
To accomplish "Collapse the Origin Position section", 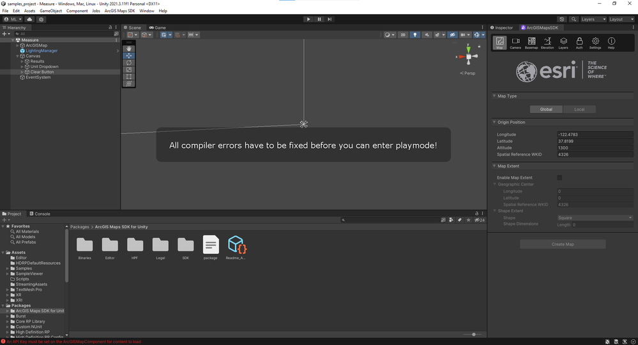I will (x=494, y=122).
